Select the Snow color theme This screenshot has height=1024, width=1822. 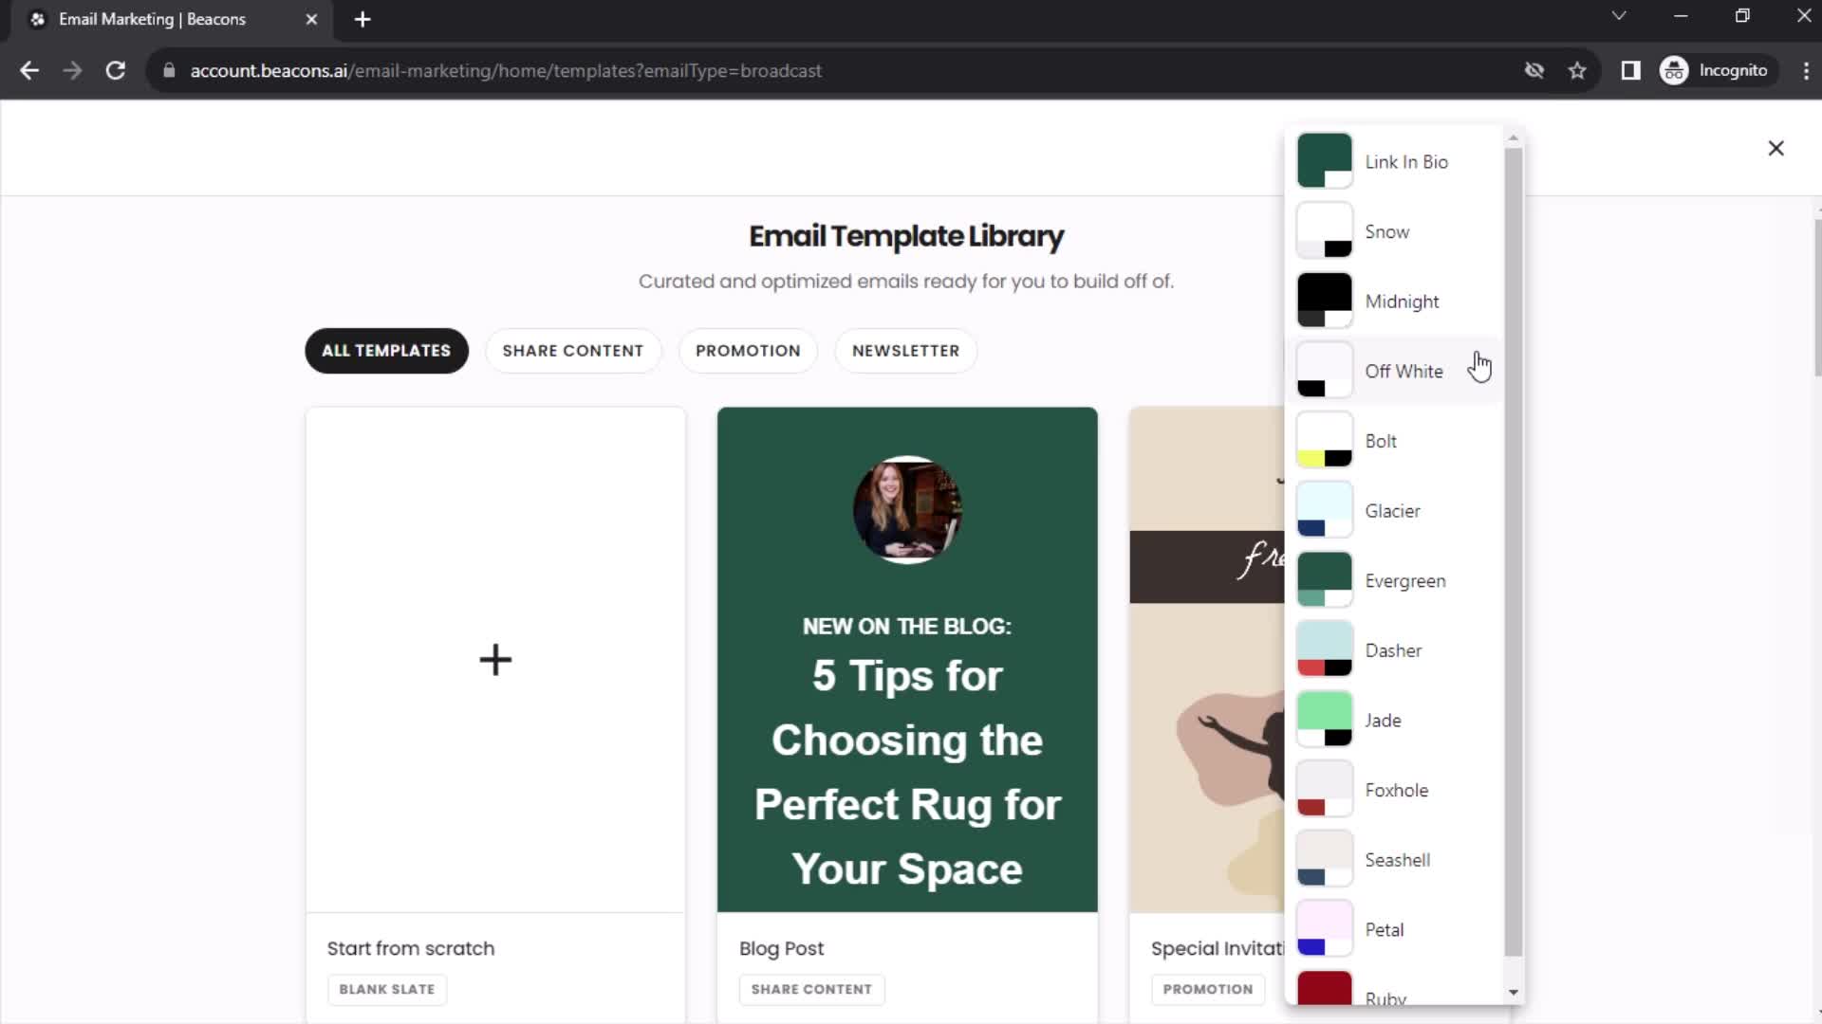(1389, 231)
